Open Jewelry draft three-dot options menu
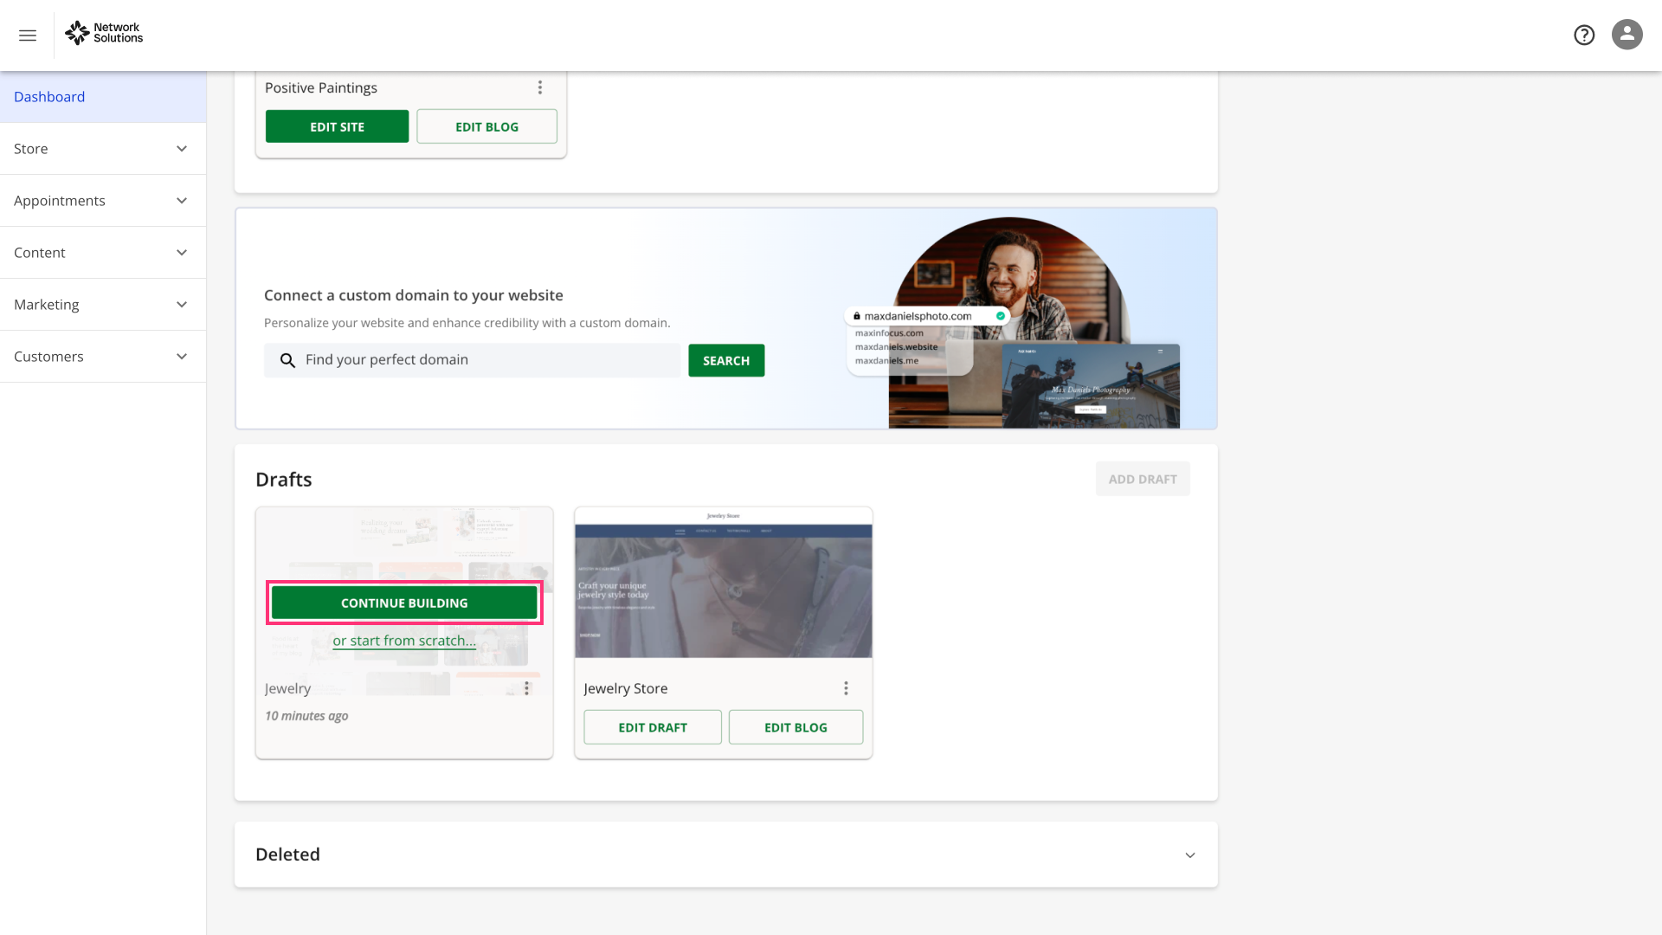This screenshot has width=1662, height=935. click(x=526, y=688)
